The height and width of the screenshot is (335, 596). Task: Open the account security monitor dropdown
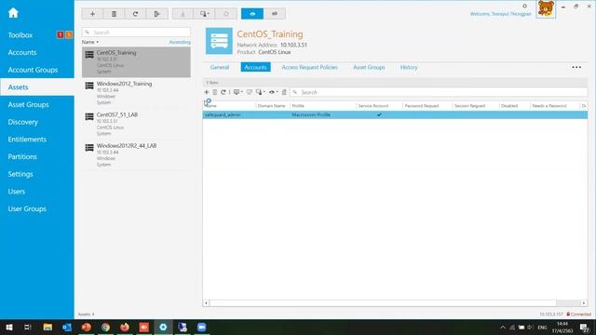tap(238, 92)
